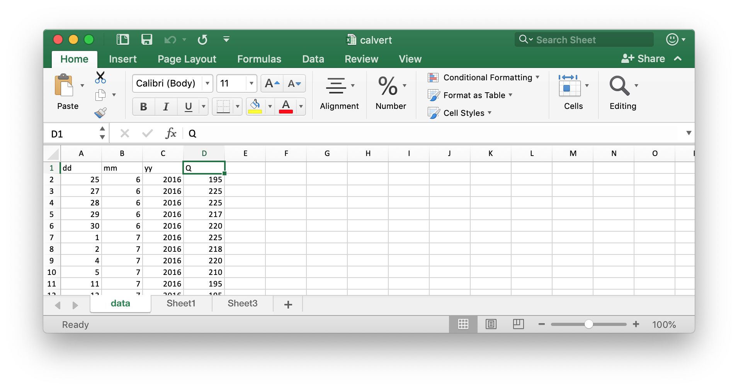Viewport: 738px width, 390px height.
Task: Expand the Paste options arrow
Action: click(x=82, y=85)
